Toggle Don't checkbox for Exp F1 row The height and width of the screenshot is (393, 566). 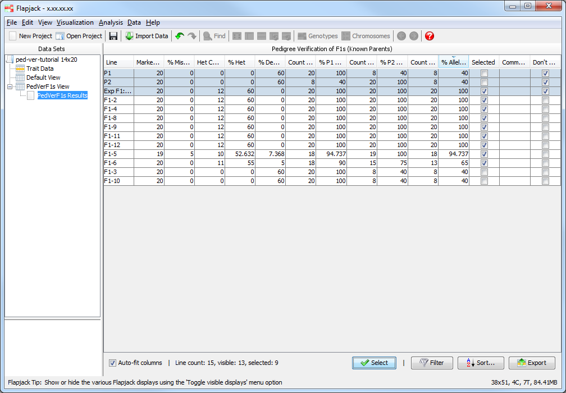545,92
